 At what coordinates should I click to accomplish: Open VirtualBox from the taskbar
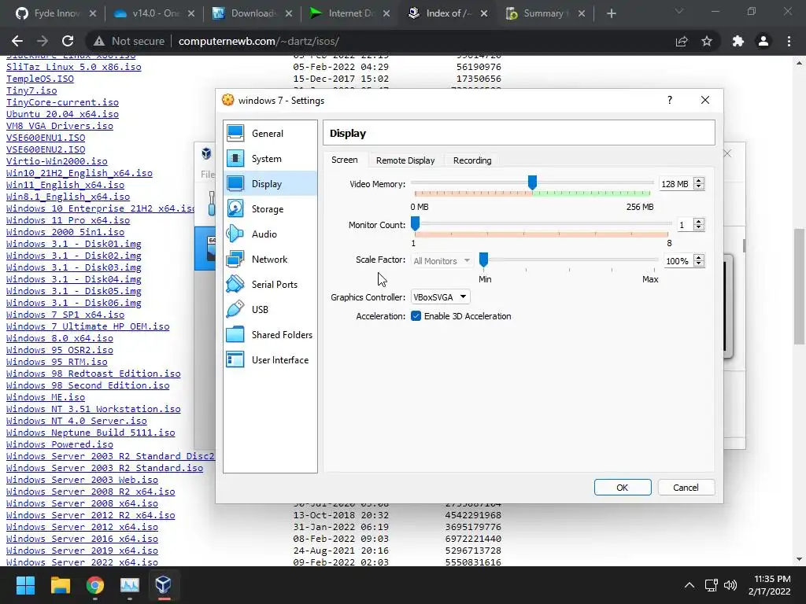point(164,584)
